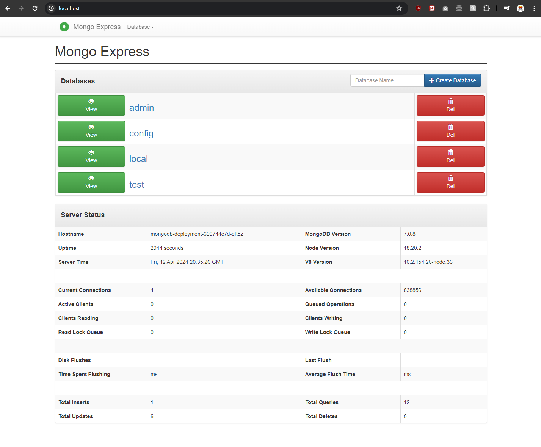Click the Server Status heading

[83, 215]
